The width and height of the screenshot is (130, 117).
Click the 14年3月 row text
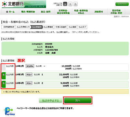19,74
